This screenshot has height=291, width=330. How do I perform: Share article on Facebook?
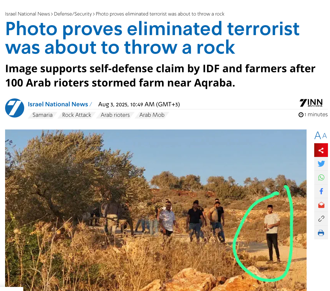321,191
